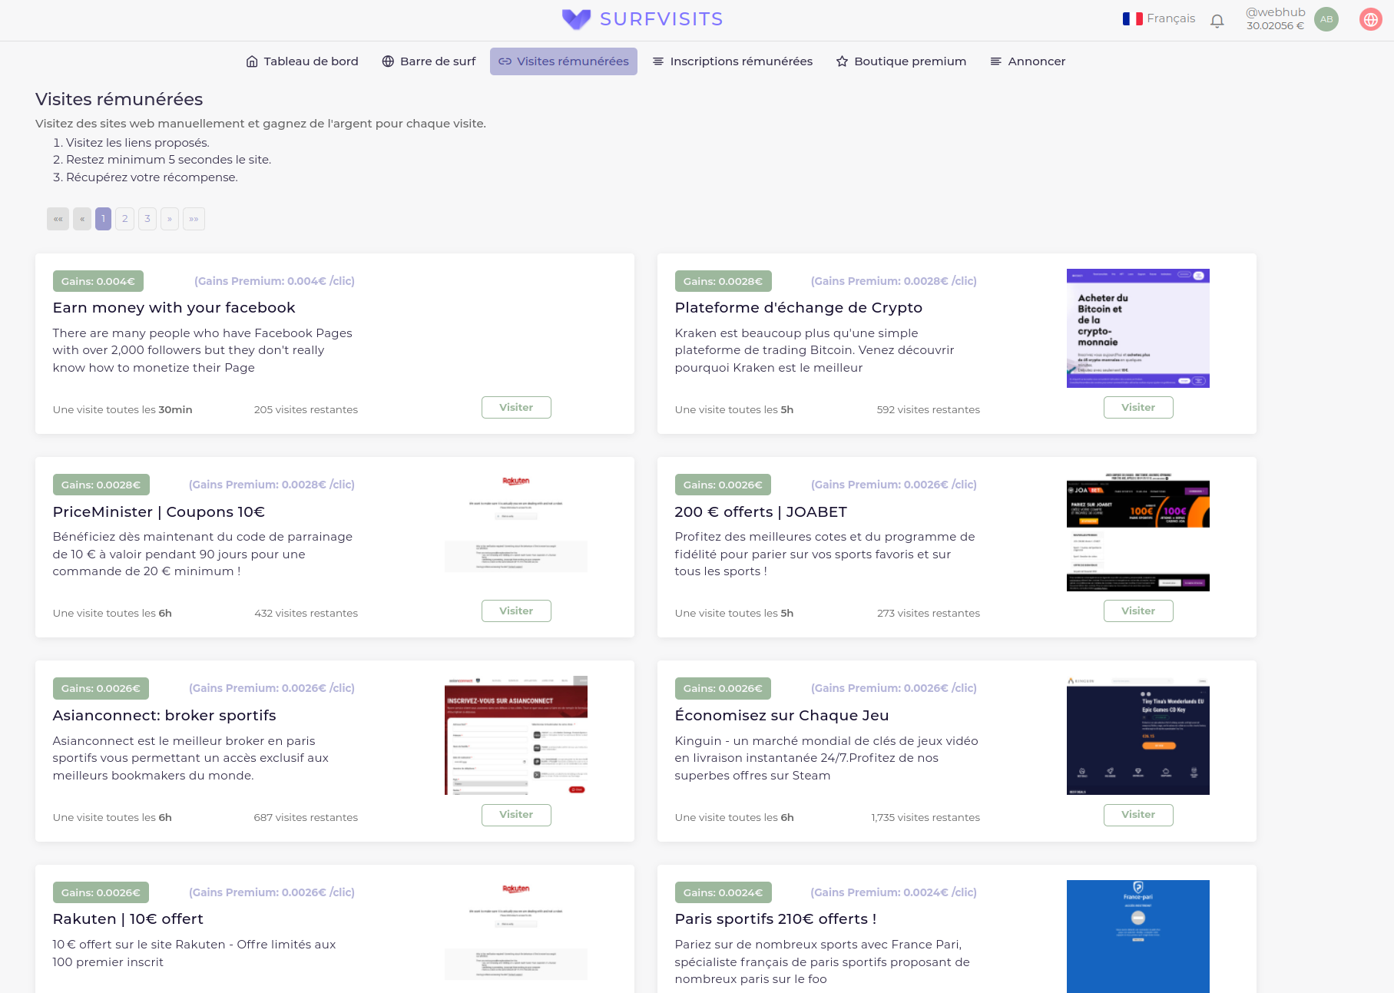The width and height of the screenshot is (1394, 993).
Task: Open the Français language selector
Action: (1159, 18)
